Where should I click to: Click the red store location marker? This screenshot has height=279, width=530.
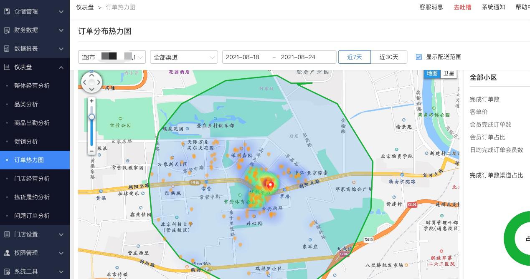(270, 185)
